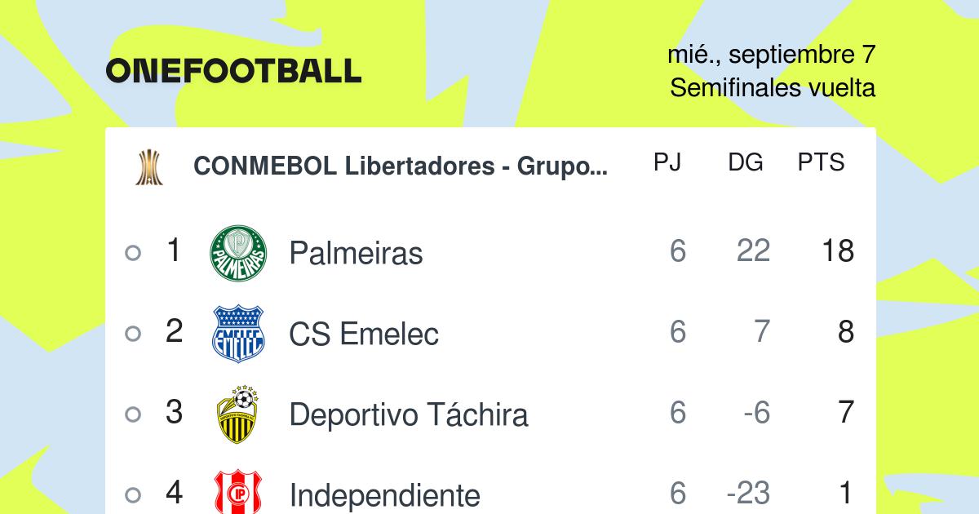The width and height of the screenshot is (979, 514).
Task: Select the circle marker beside Independiente
Action: 133,494
